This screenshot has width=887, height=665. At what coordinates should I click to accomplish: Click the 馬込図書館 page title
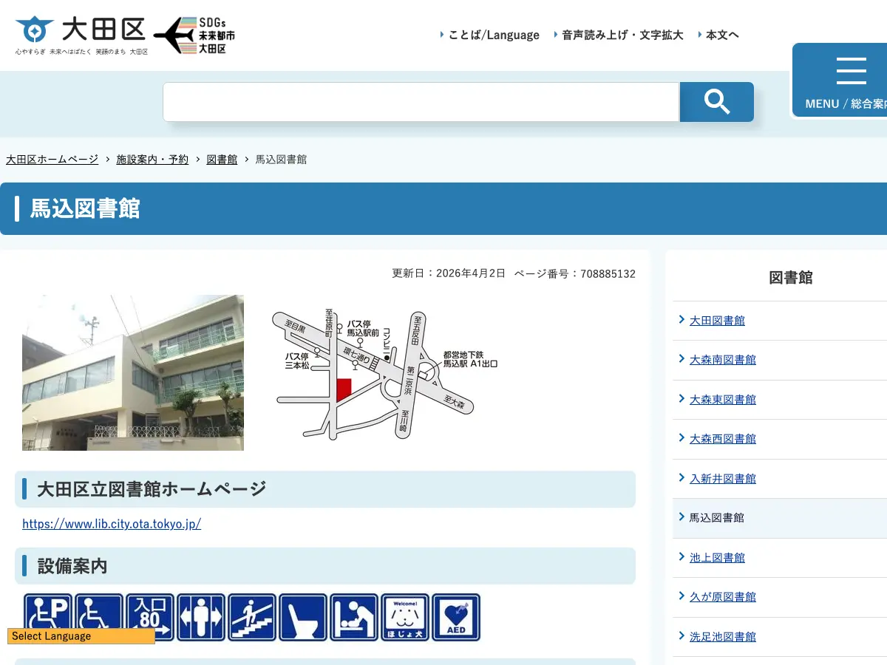(x=85, y=209)
